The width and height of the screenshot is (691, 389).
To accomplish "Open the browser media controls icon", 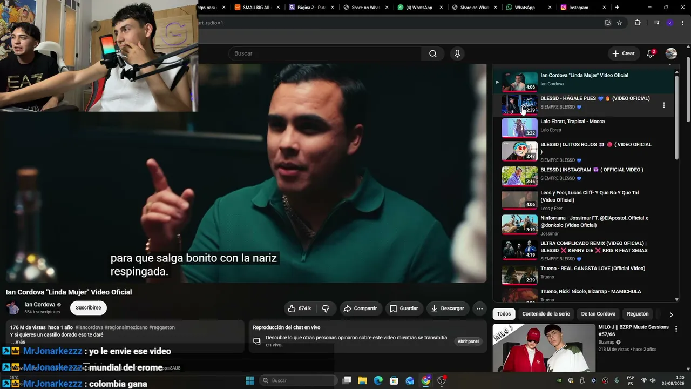I will coord(656,23).
